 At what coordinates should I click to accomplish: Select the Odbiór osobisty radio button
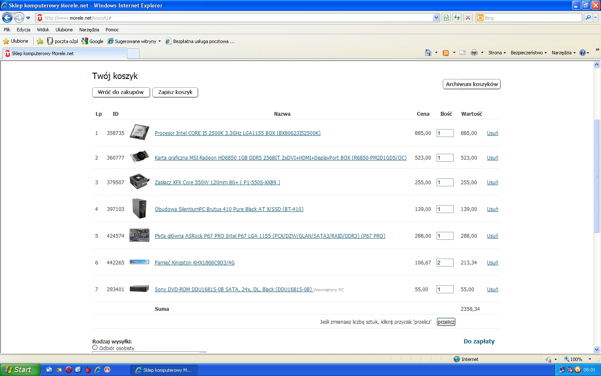(95, 348)
